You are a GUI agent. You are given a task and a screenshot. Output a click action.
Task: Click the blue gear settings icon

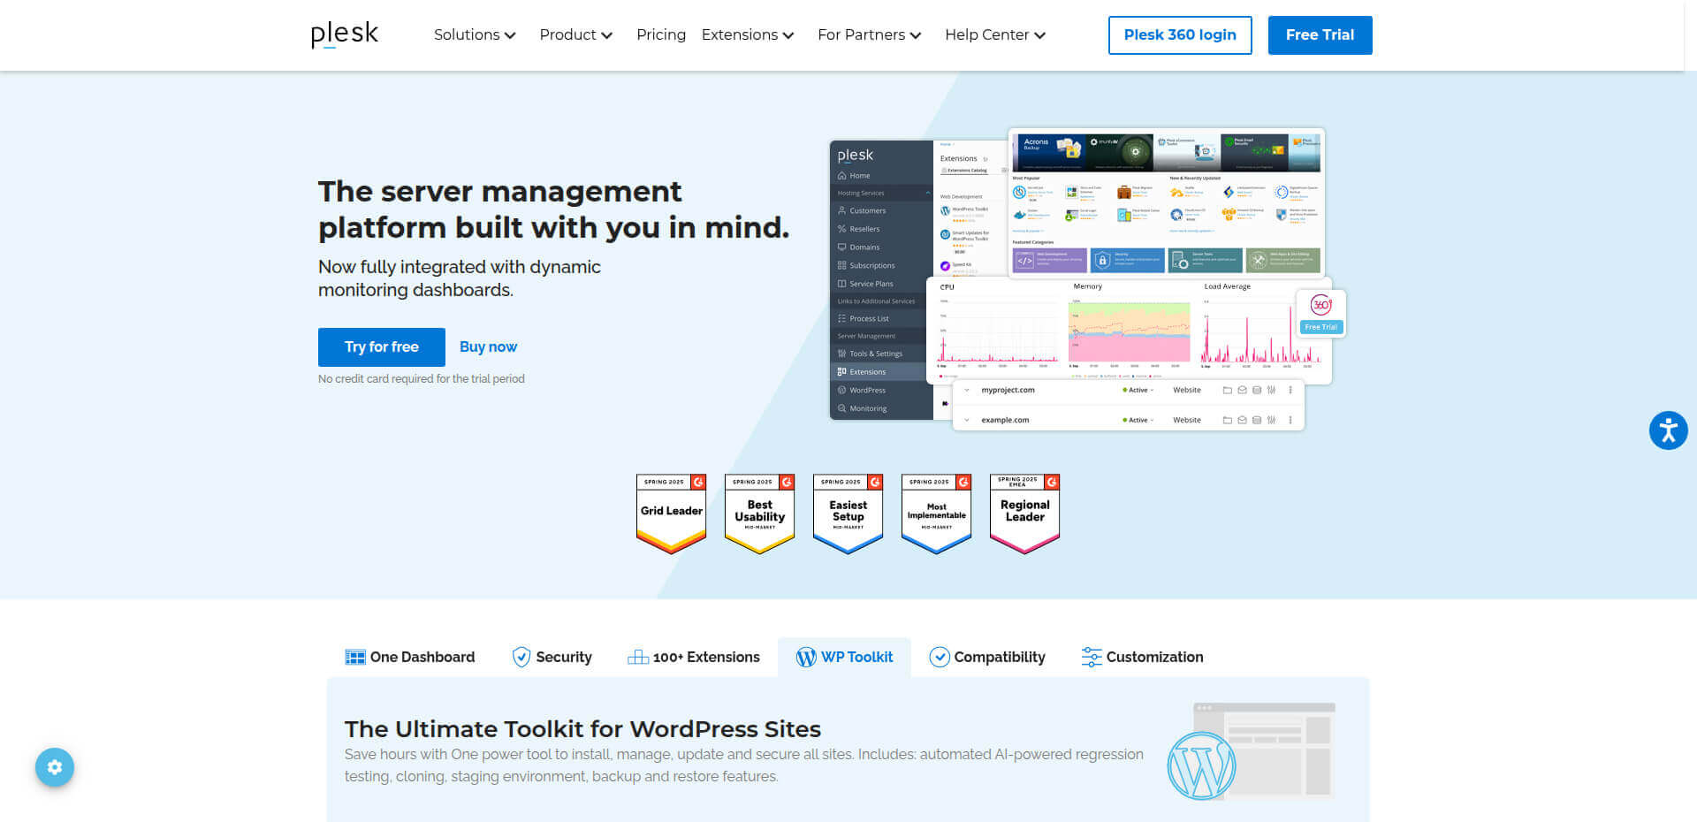coord(55,767)
